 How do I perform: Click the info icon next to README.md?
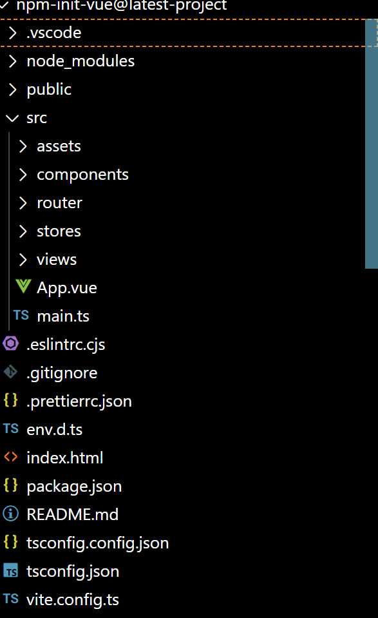(11, 514)
